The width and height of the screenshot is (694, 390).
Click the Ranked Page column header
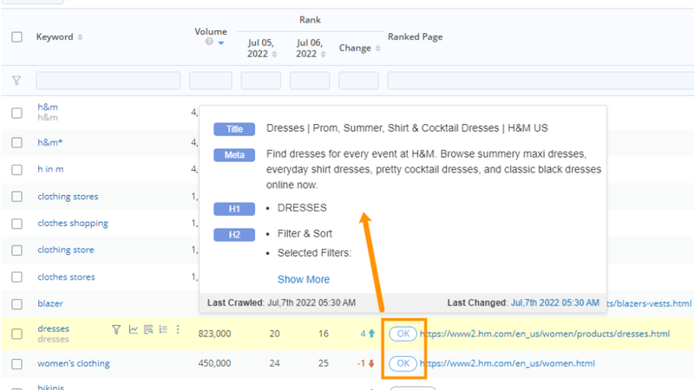416,36
